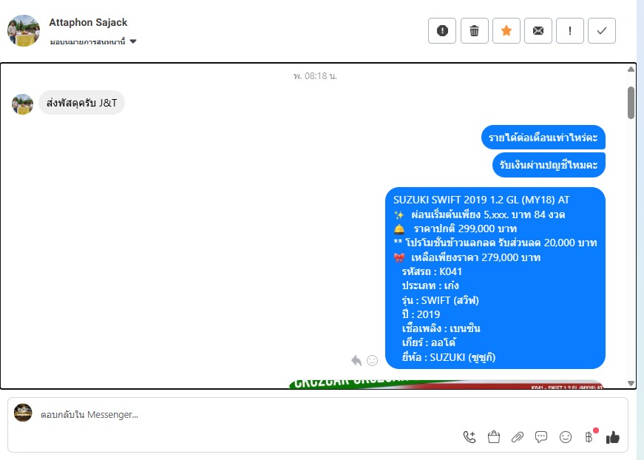Start a call with phone plus icon

click(470, 437)
